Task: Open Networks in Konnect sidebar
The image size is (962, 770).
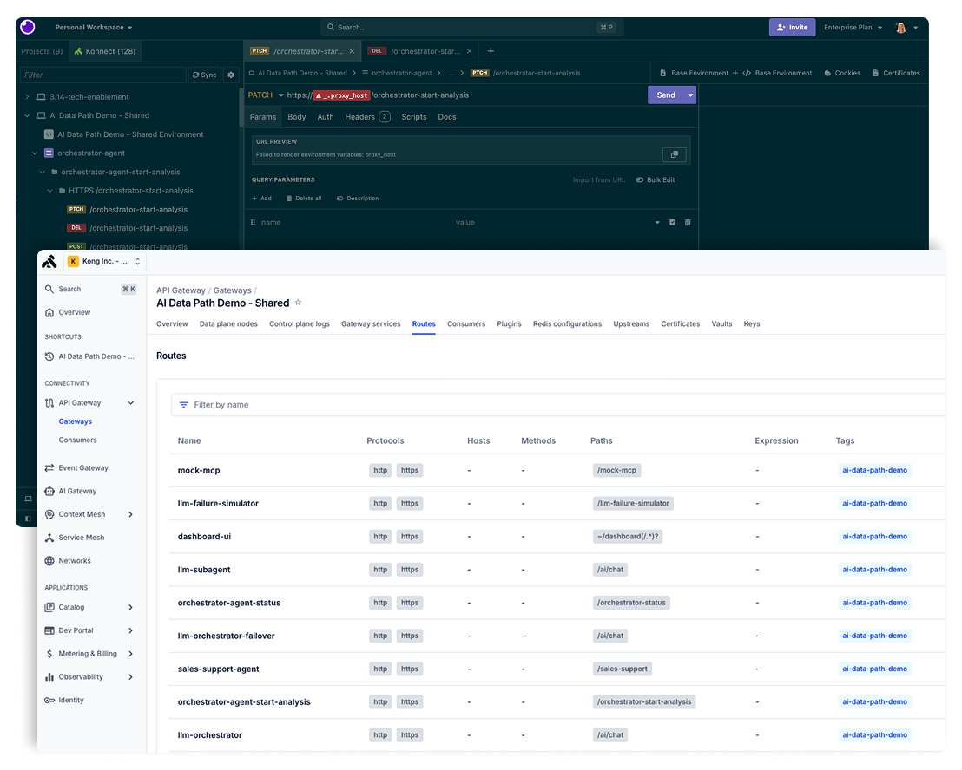Action: tap(68, 561)
